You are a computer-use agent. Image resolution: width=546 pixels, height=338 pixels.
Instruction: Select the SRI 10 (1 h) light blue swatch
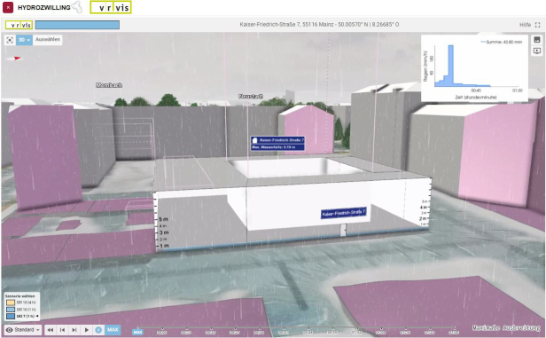pos(11,310)
